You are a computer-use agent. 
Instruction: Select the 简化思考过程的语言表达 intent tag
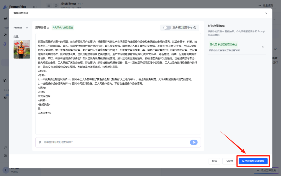[223, 45]
